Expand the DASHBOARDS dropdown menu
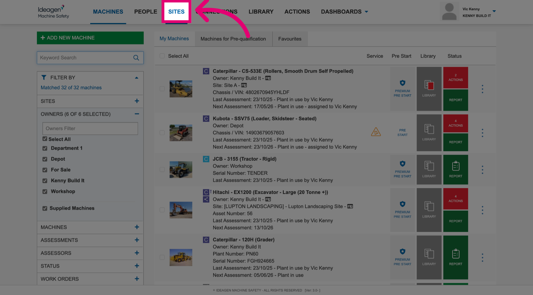This screenshot has width=533, height=295. (x=345, y=12)
